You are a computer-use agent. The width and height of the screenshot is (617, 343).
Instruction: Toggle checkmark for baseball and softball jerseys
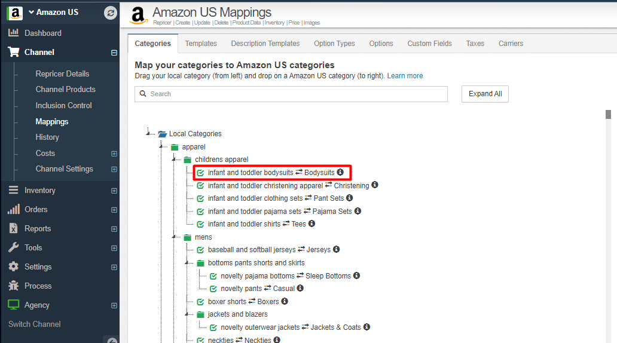coord(200,250)
